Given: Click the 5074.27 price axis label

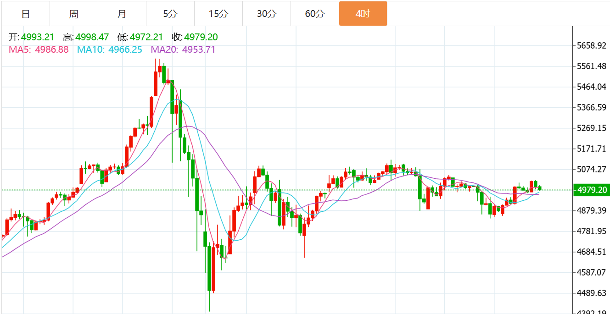Looking at the screenshot, I should (x=592, y=170).
